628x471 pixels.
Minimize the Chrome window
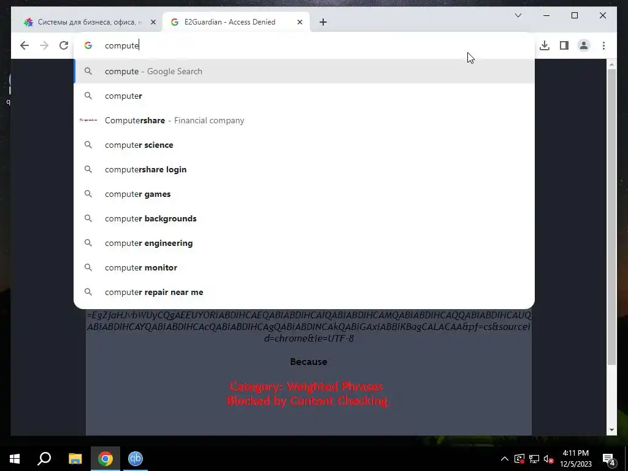546,15
